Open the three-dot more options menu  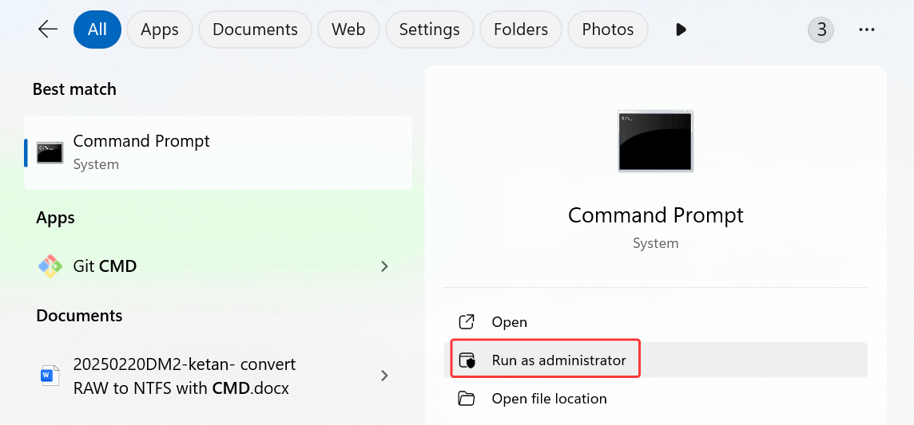(867, 30)
